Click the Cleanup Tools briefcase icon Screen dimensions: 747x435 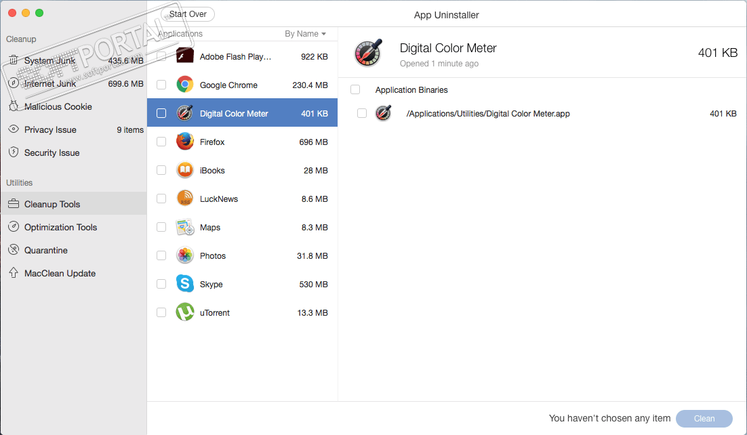click(x=14, y=204)
